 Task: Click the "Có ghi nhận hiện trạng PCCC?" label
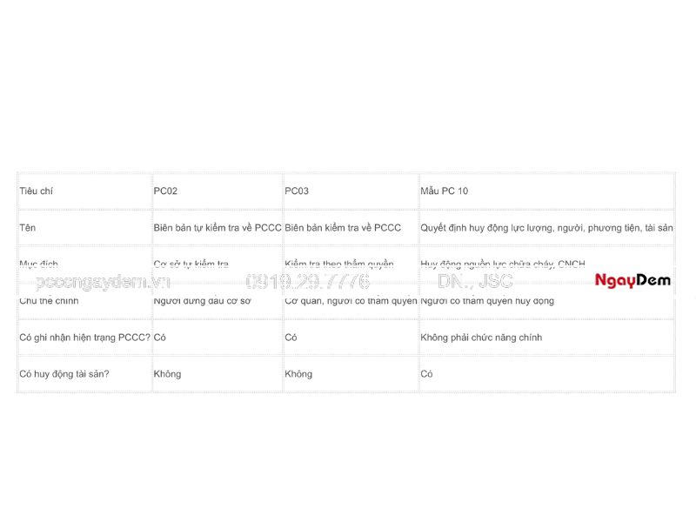pyautogui.click(x=84, y=338)
